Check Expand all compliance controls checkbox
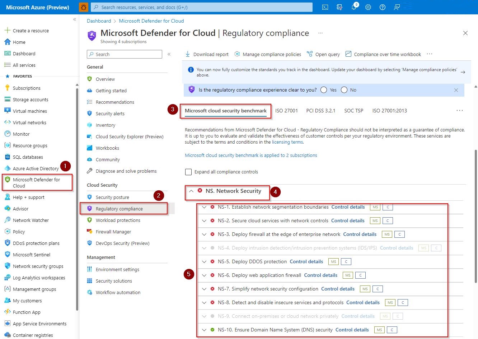This screenshot has width=478, height=339. tap(188, 172)
